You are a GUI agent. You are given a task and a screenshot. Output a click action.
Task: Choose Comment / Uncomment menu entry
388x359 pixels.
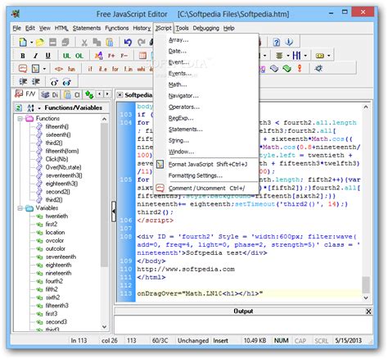point(206,189)
